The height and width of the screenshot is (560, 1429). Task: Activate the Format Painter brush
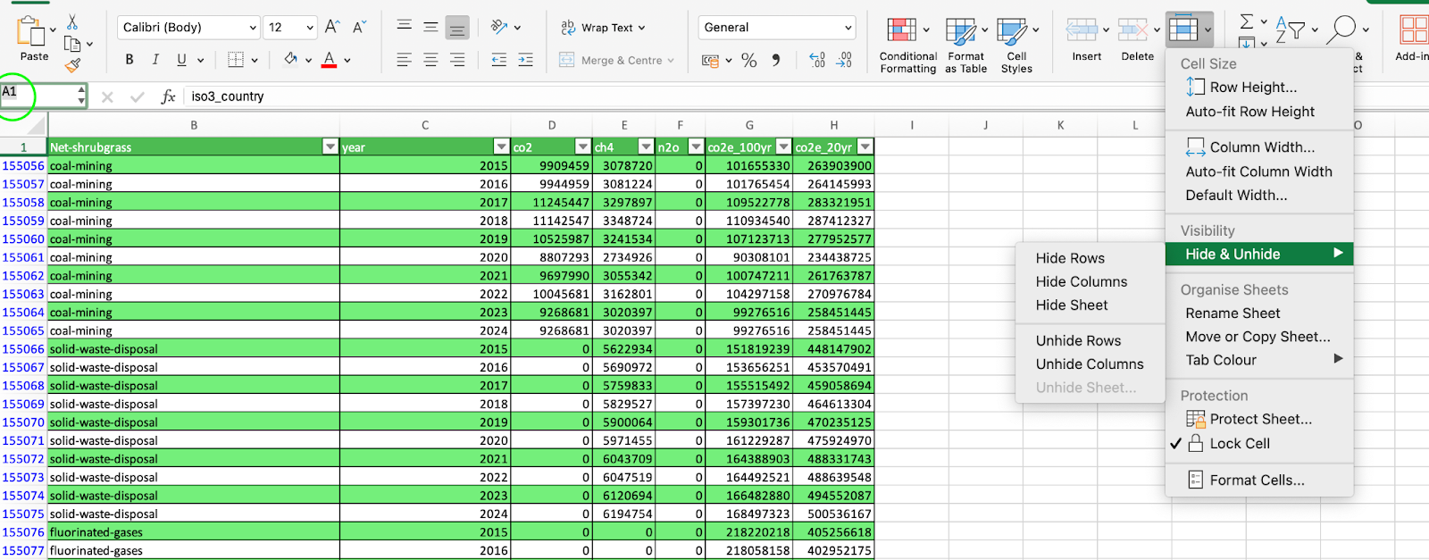73,64
